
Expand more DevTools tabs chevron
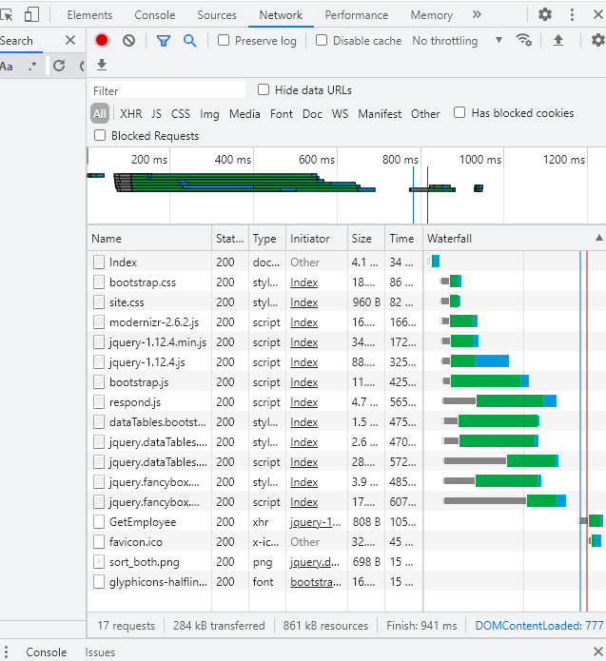click(x=477, y=14)
